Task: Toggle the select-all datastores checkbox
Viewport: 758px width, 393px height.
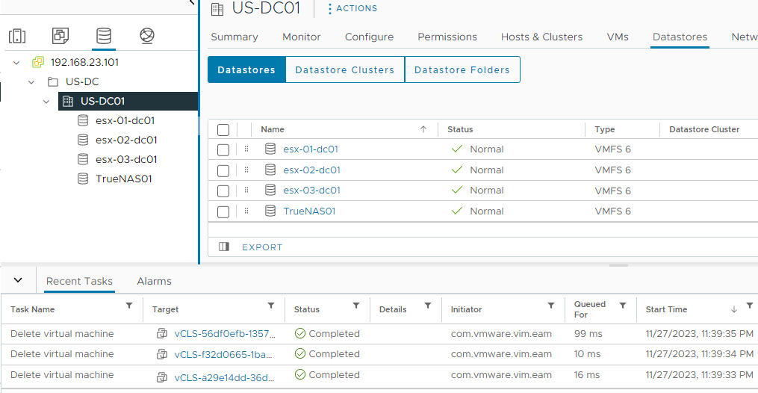Action: (223, 129)
